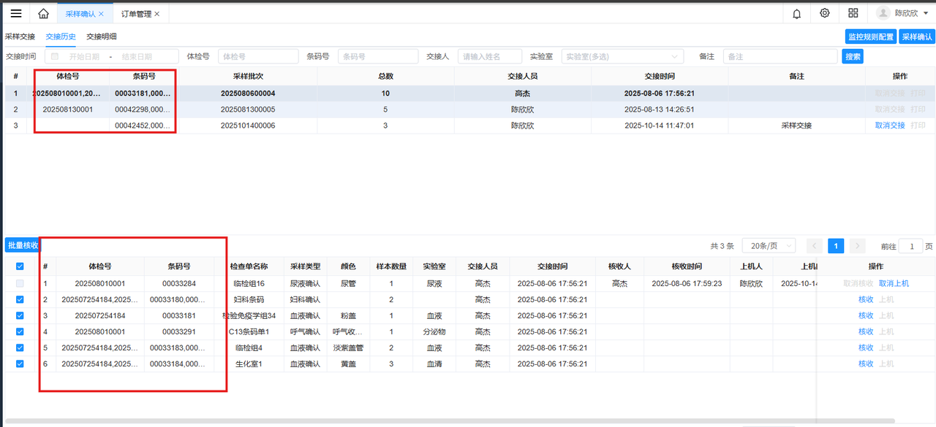Toggle the select-all checkbox in the detail table header
The width and height of the screenshot is (936, 427).
(20, 266)
